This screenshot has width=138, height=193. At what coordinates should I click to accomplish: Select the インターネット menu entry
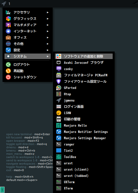point(28,31)
